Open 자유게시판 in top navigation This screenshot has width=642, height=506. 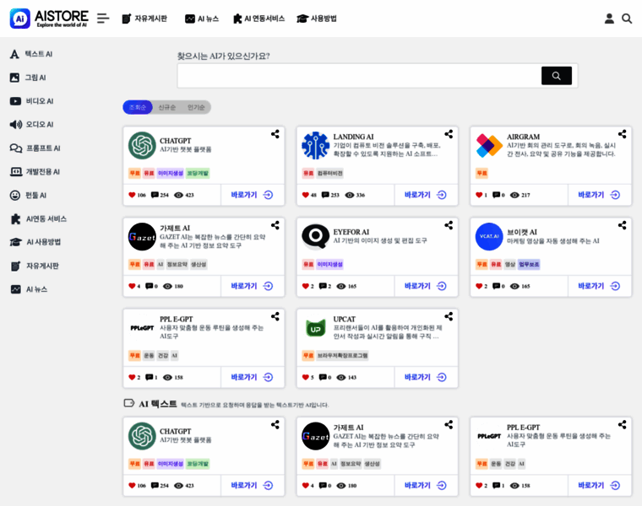pos(144,19)
